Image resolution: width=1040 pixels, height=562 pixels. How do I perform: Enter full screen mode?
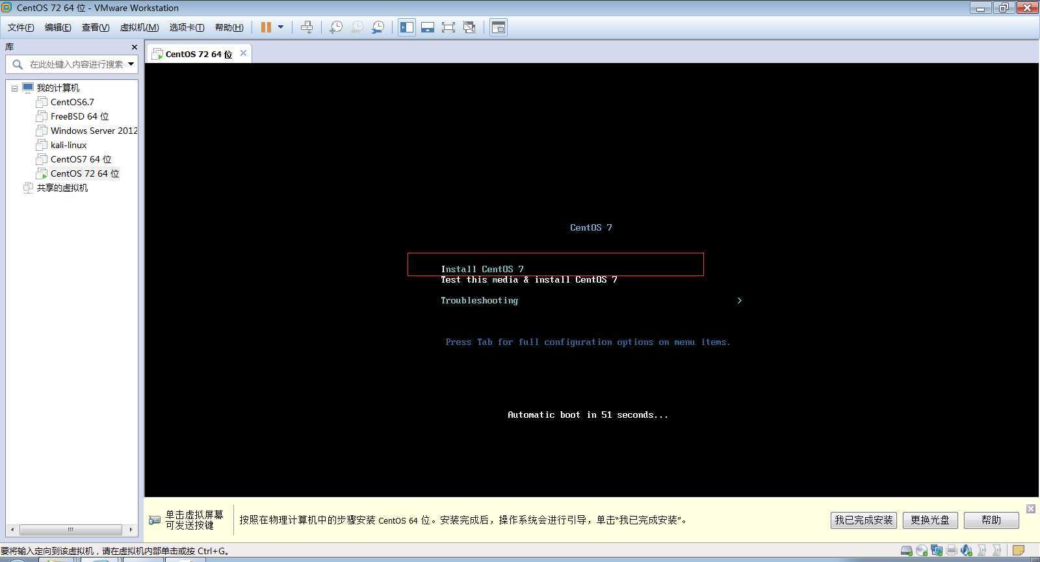click(448, 27)
